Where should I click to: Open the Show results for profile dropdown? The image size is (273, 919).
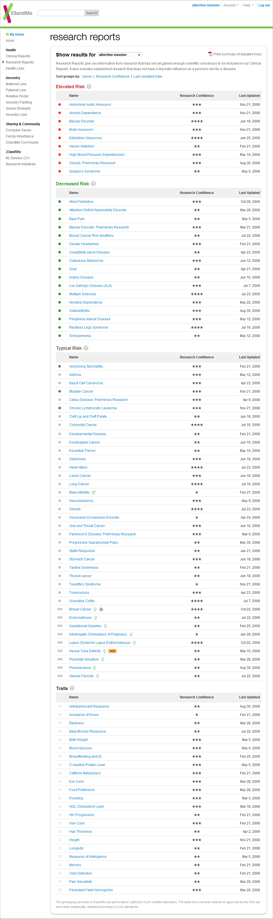120,55
